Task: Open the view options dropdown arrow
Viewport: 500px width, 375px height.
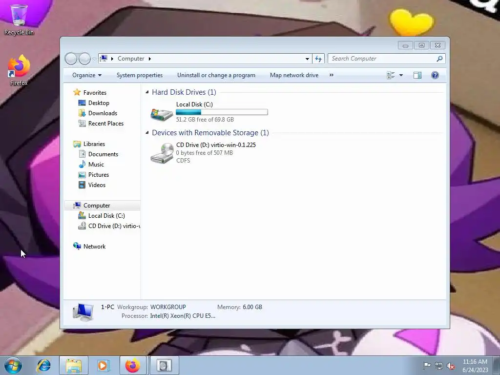Action: [x=401, y=75]
